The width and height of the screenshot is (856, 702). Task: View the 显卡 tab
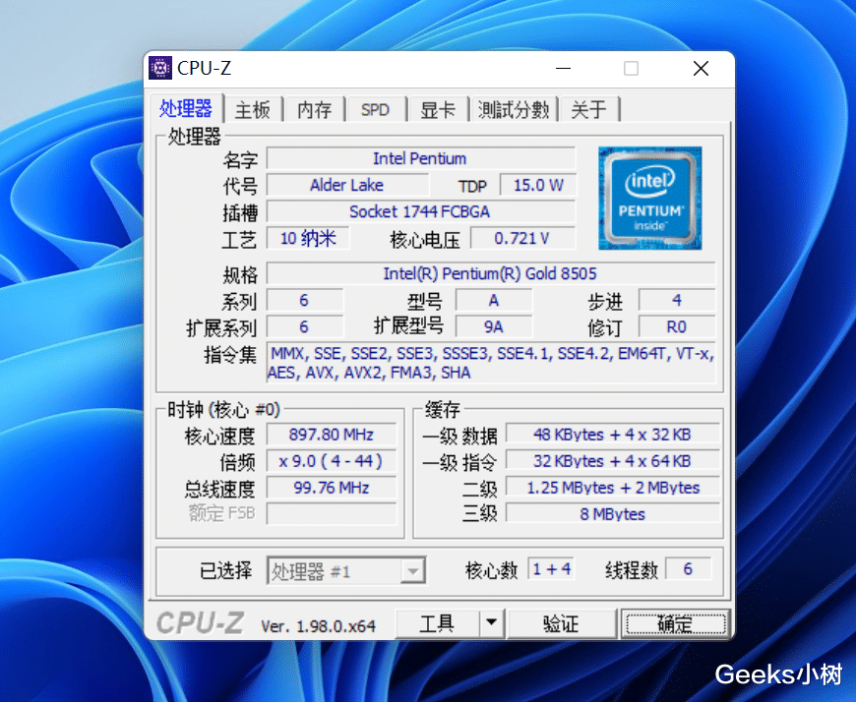[x=437, y=109]
